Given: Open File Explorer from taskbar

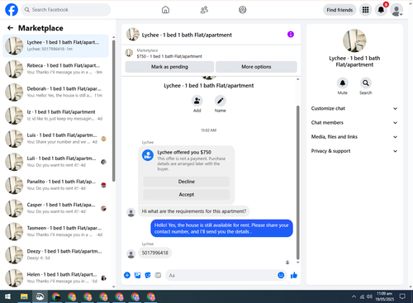Looking at the screenshot, I should click(x=24, y=296).
